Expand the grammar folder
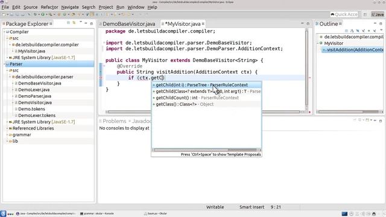This screenshot has height=217, width=386. [7, 134]
